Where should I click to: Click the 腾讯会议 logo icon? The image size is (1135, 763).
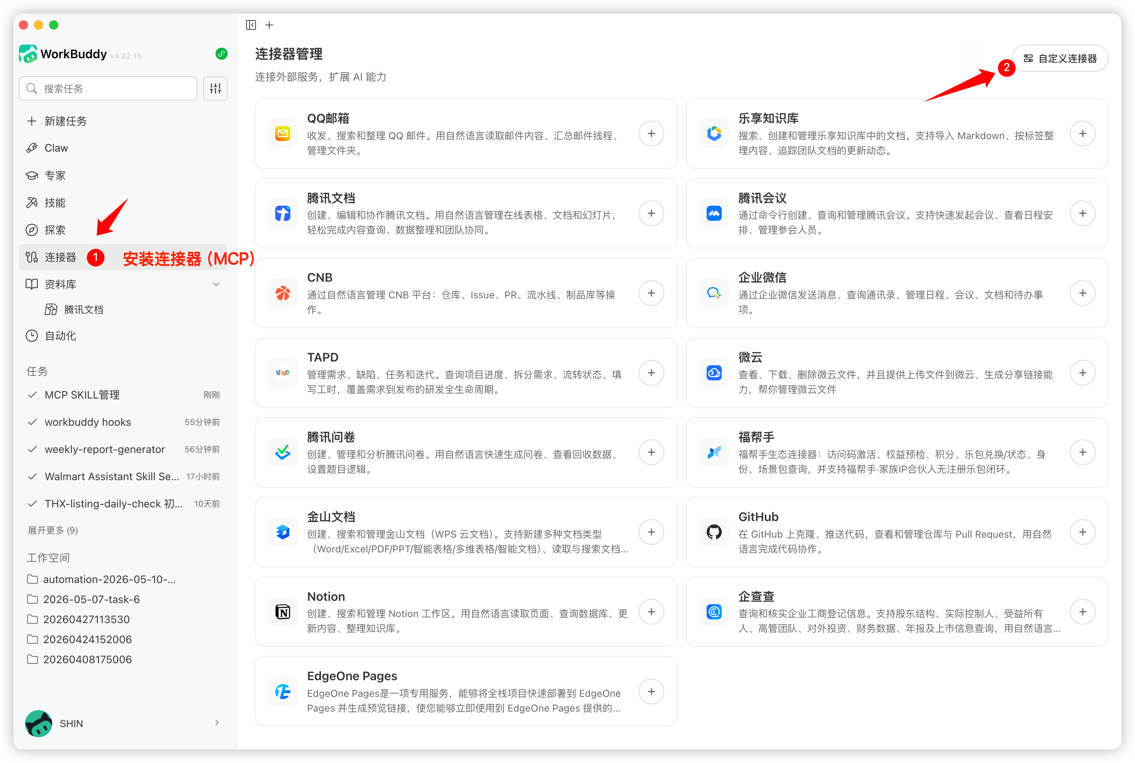click(x=714, y=214)
